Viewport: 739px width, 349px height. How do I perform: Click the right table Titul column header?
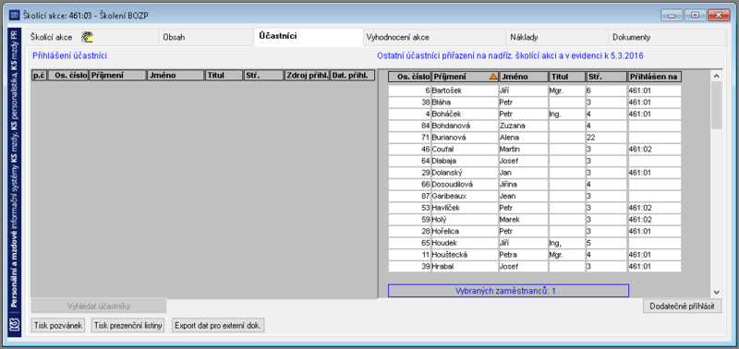566,77
